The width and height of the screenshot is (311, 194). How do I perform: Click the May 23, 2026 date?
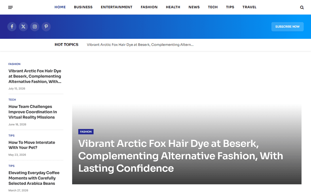pos(17,155)
